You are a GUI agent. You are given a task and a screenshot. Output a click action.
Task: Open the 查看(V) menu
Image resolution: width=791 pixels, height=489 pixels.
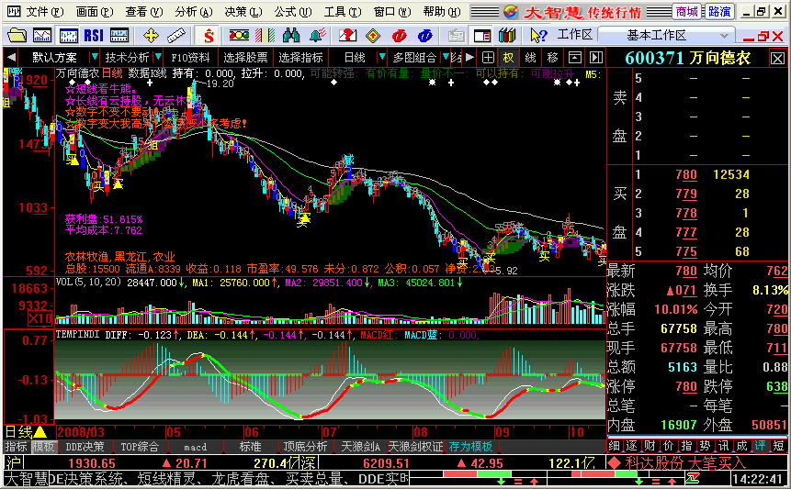coord(144,12)
